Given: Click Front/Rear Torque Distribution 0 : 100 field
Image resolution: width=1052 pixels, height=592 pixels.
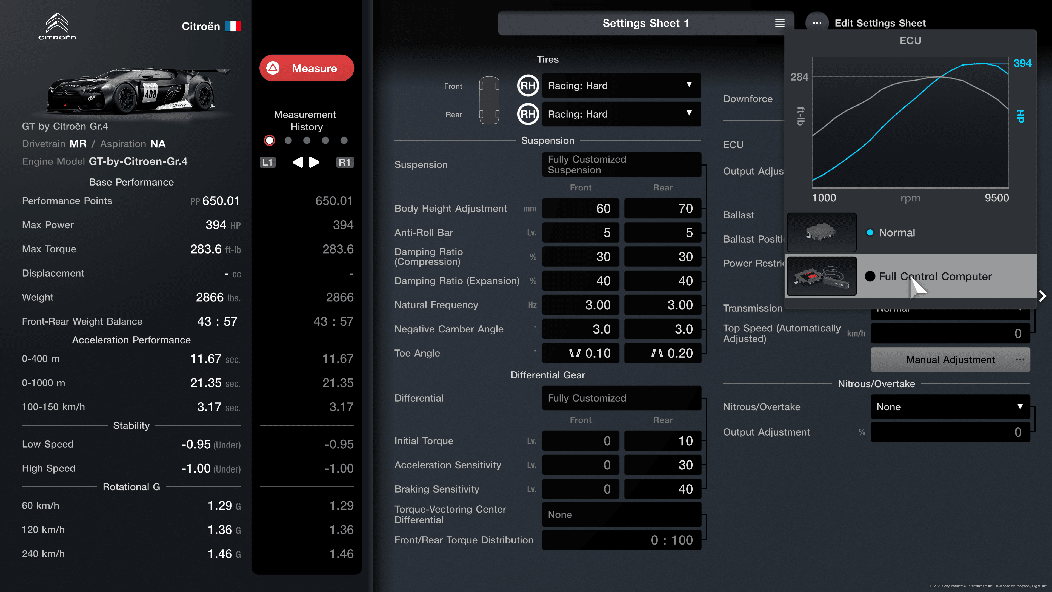Looking at the screenshot, I should tap(621, 540).
